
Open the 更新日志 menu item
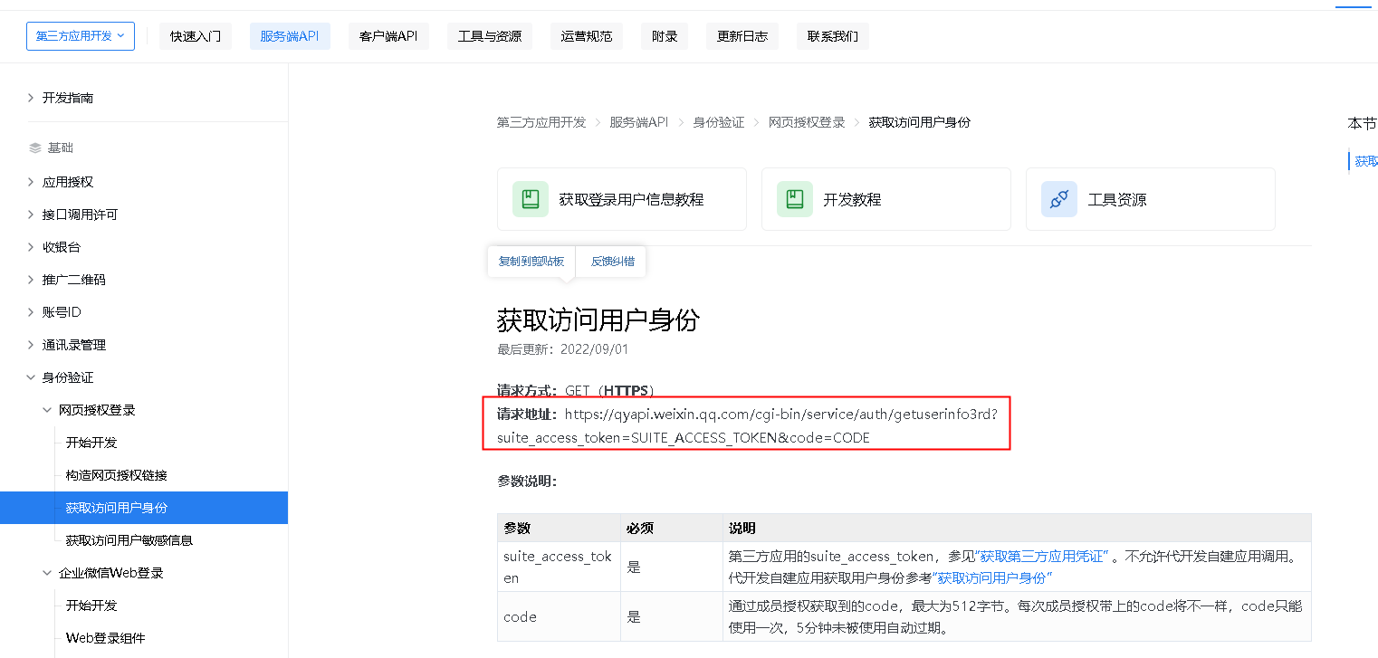pos(742,36)
